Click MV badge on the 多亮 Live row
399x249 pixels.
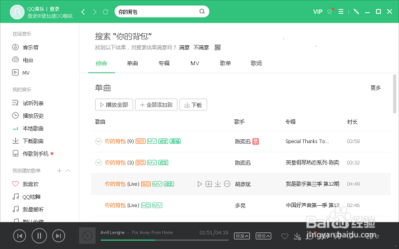coord(157,205)
